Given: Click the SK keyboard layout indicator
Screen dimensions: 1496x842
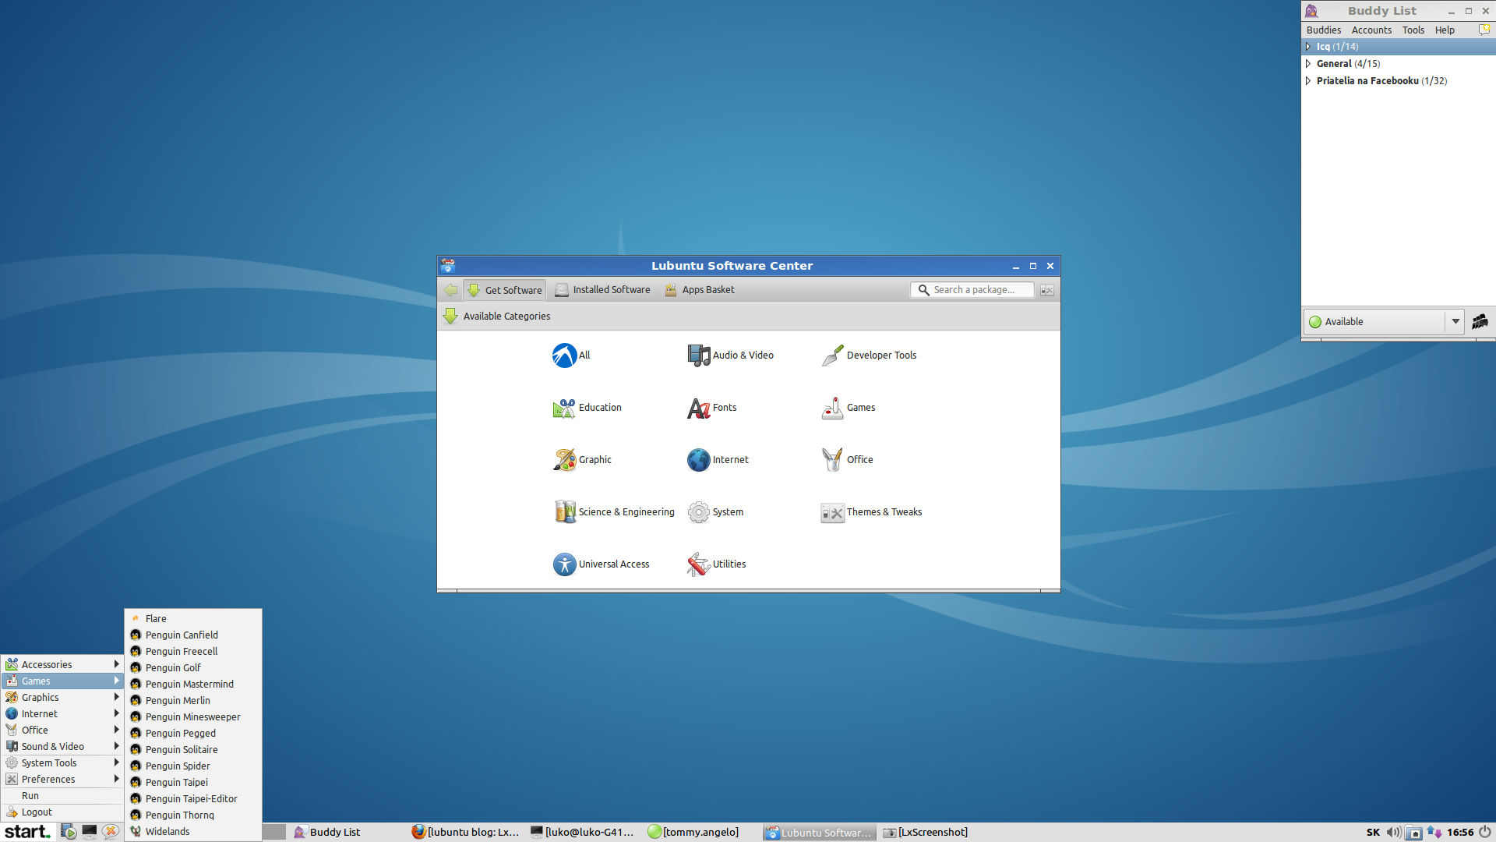Looking at the screenshot, I should click(x=1373, y=833).
